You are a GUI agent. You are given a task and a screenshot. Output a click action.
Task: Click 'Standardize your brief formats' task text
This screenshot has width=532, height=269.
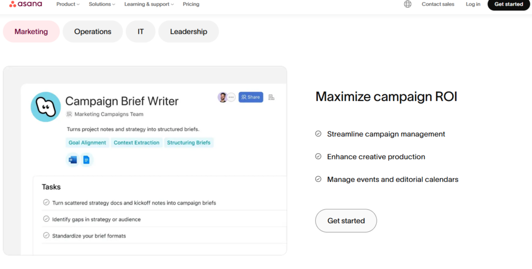click(x=89, y=236)
